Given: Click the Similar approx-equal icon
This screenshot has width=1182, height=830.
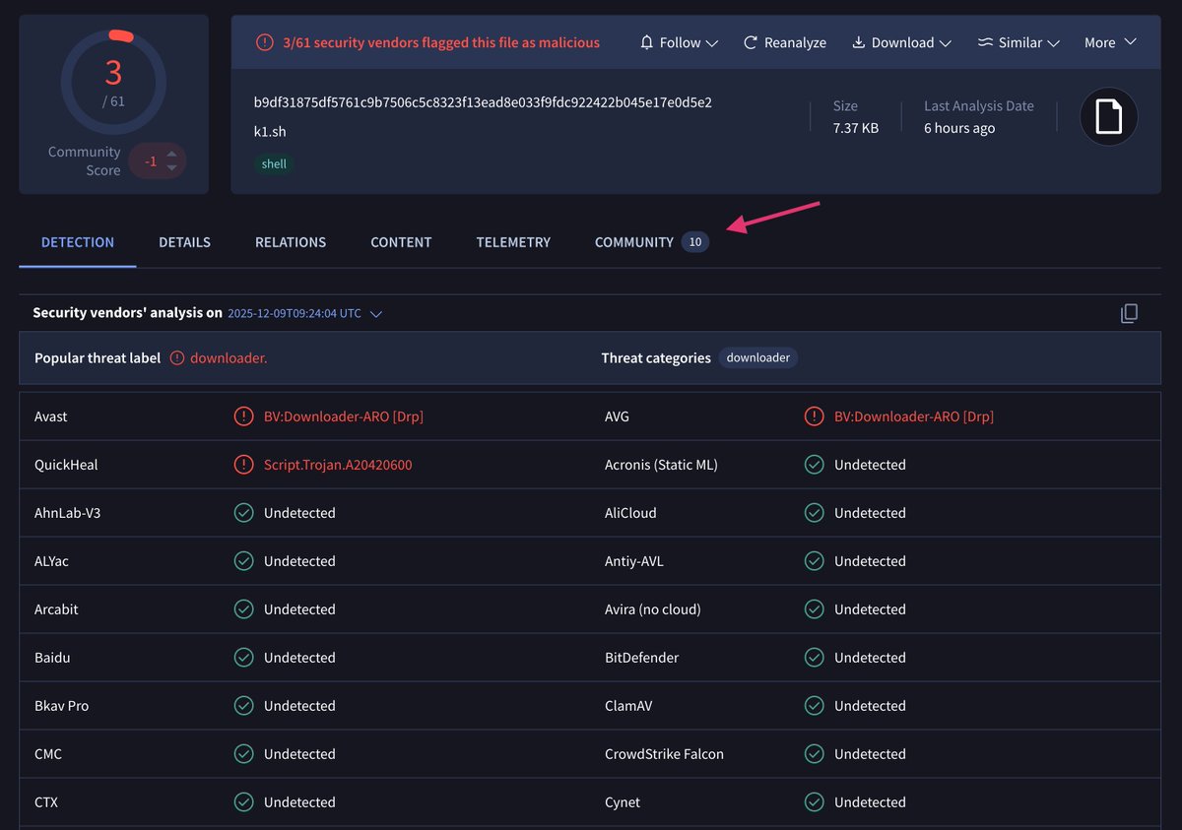Looking at the screenshot, I should tap(985, 42).
